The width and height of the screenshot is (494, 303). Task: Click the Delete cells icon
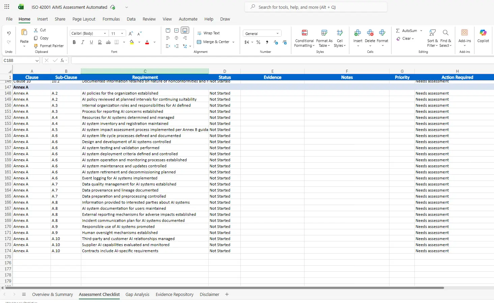pyautogui.click(x=370, y=33)
